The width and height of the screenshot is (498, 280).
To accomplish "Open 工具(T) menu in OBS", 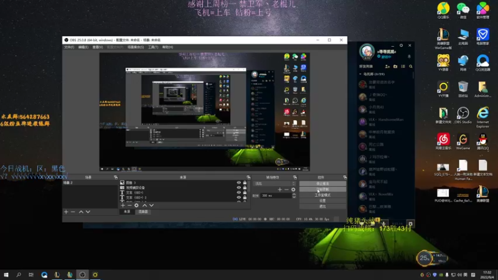I will pos(153,47).
